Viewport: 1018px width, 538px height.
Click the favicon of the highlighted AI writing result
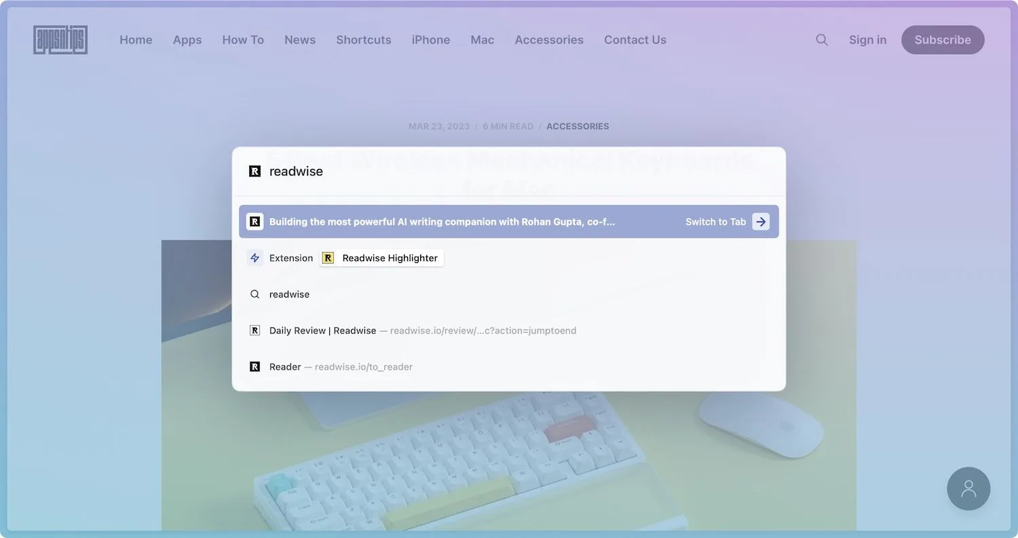[x=255, y=221]
